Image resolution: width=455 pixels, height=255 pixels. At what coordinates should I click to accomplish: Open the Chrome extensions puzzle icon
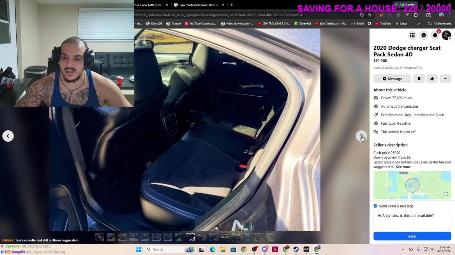click(416, 15)
